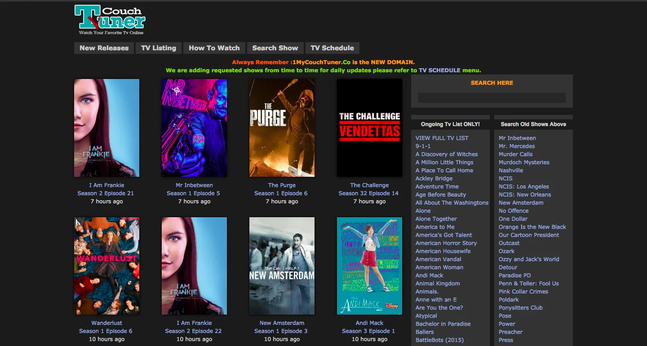Open Are You the One? link

(x=439, y=308)
